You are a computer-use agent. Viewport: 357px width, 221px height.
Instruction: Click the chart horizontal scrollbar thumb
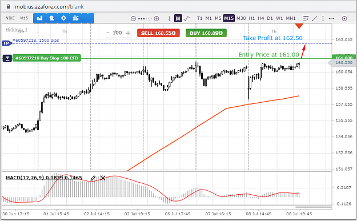[313, 207]
